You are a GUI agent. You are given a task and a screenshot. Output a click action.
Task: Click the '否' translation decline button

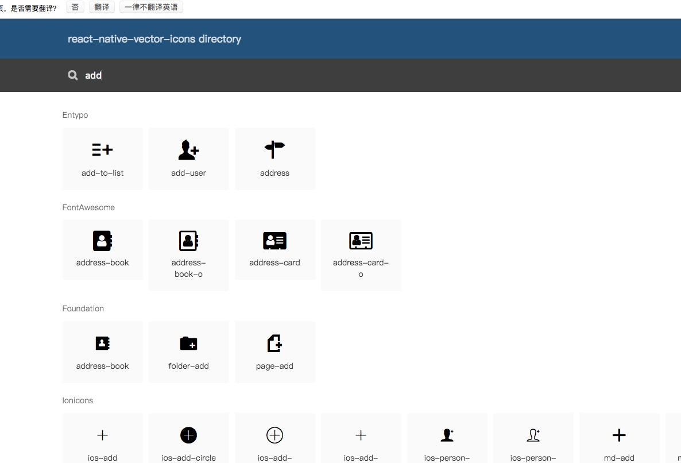click(x=75, y=7)
